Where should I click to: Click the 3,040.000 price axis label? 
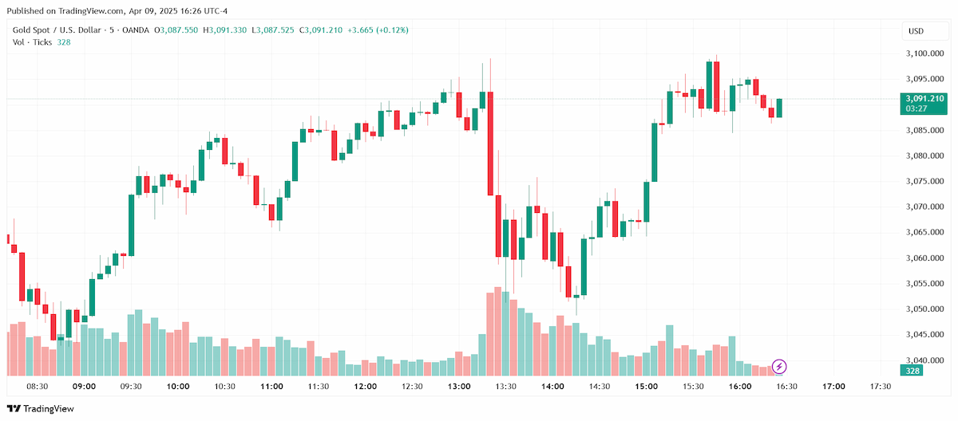tap(925, 360)
